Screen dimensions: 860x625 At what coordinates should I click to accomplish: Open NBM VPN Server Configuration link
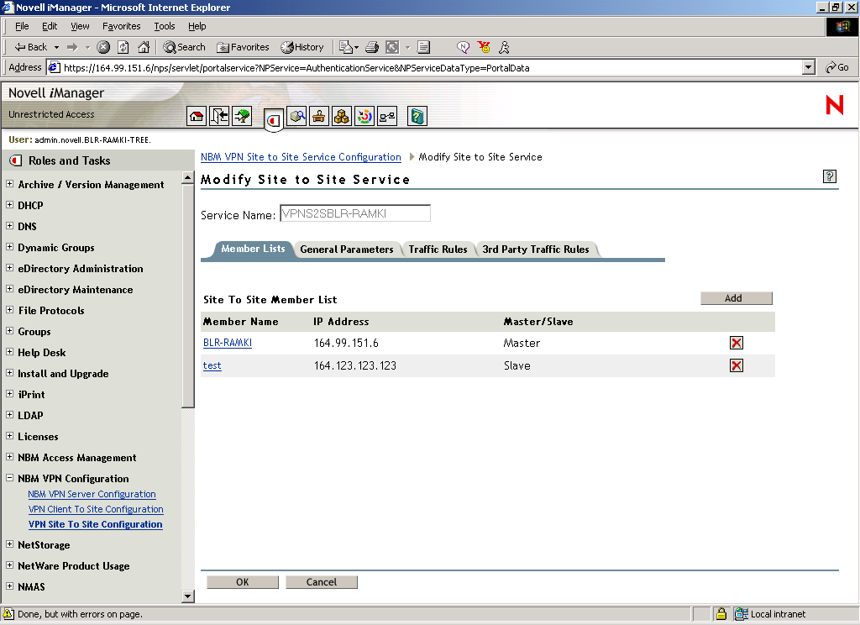92,494
